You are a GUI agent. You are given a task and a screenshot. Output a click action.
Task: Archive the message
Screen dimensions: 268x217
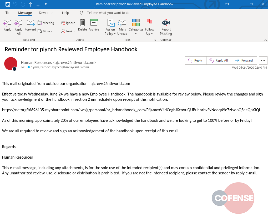click(x=94, y=25)
